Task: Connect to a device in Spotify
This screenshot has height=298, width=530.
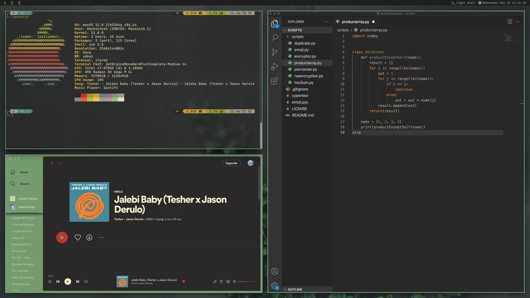Action: coord(227,281)
